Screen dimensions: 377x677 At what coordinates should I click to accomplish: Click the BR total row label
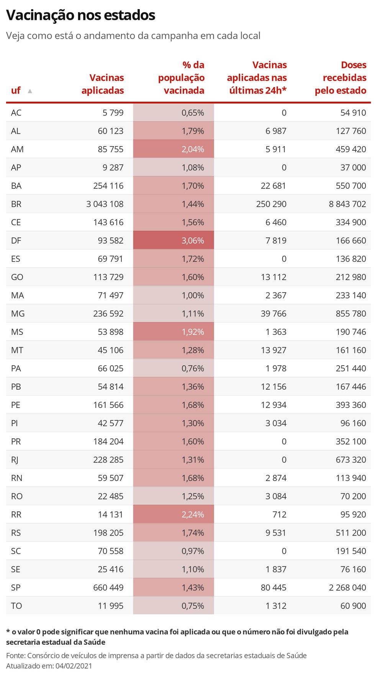point(16,204)
